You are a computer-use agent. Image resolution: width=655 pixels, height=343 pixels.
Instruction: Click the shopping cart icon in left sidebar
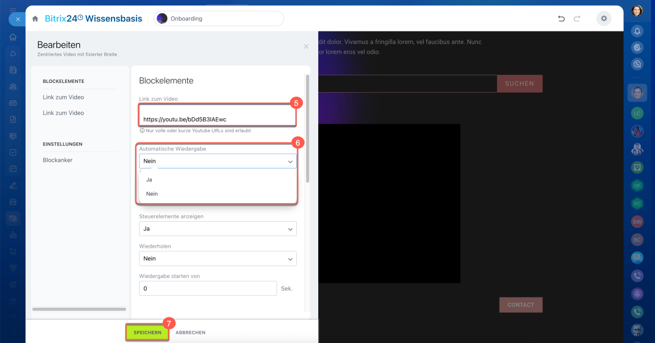[x=13, y=251]
